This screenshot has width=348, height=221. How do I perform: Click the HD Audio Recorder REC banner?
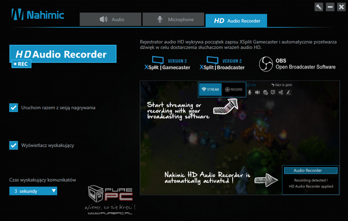click(63, 56)
